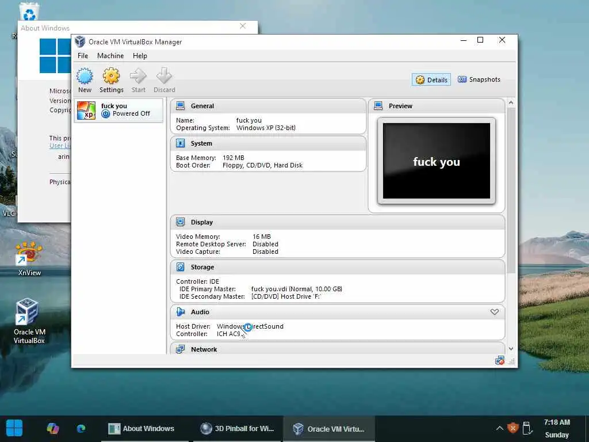The image size is (589, 442).
Task: Launch Copilot from the taskbar
Action: 53,428
